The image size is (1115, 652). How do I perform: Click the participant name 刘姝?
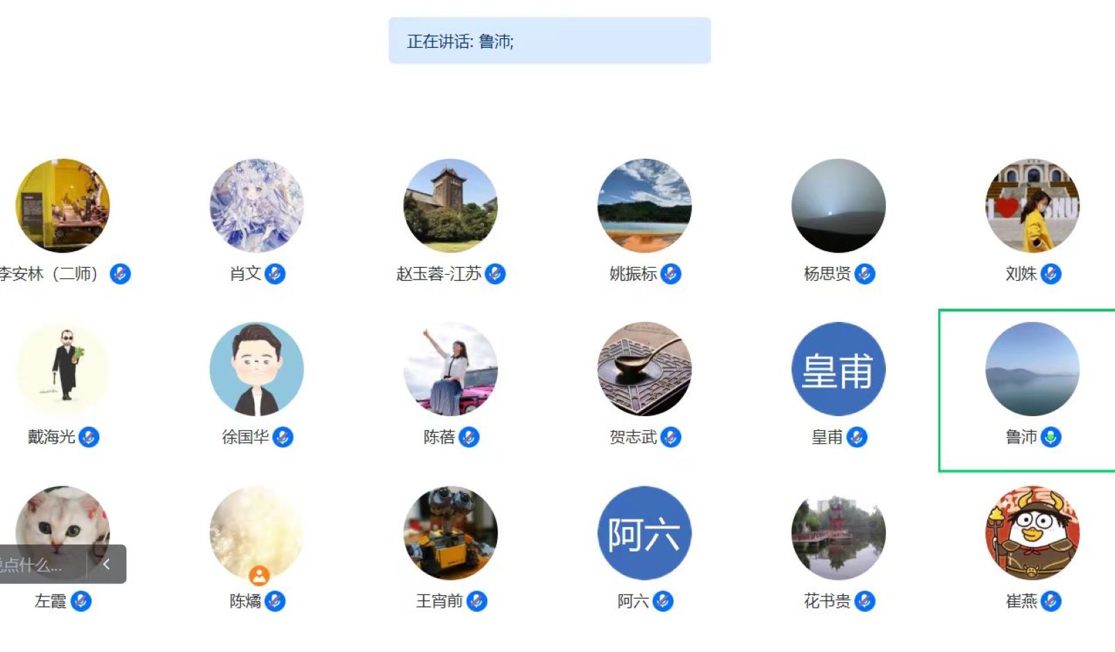(x=1021, y=274)
